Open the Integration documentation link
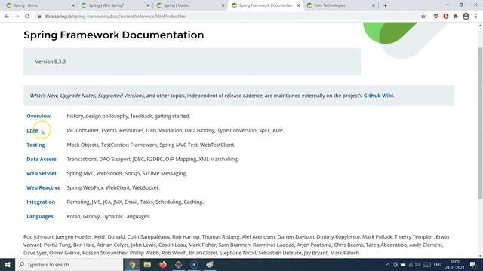 click(x=41, y=202)
